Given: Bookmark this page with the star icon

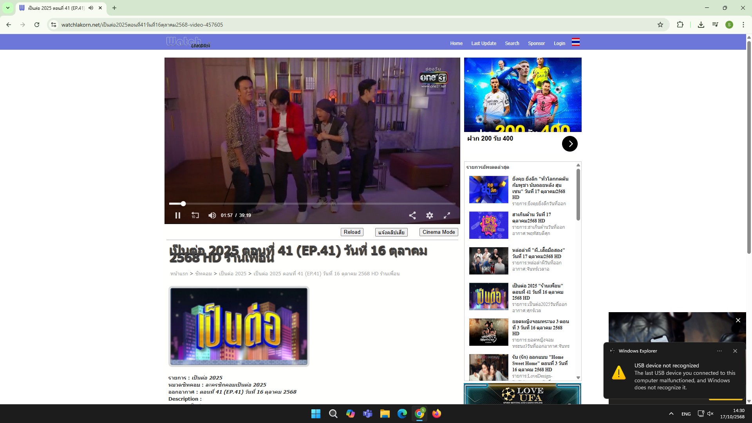Looking at the screenshot, I should coord(660,25).
